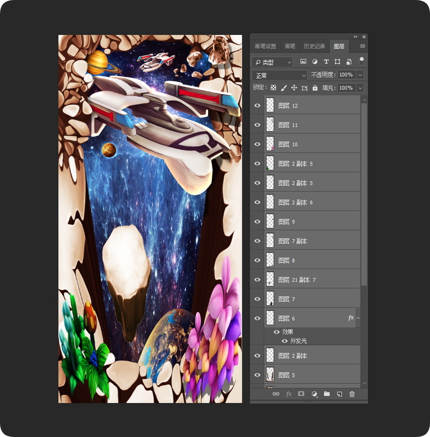Lock all padlock icon
The width and height of the screenshot is (430, 437).
click(315, 88)
